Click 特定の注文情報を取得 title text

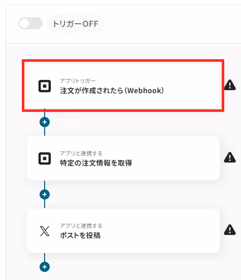click(x=96, y=163)
